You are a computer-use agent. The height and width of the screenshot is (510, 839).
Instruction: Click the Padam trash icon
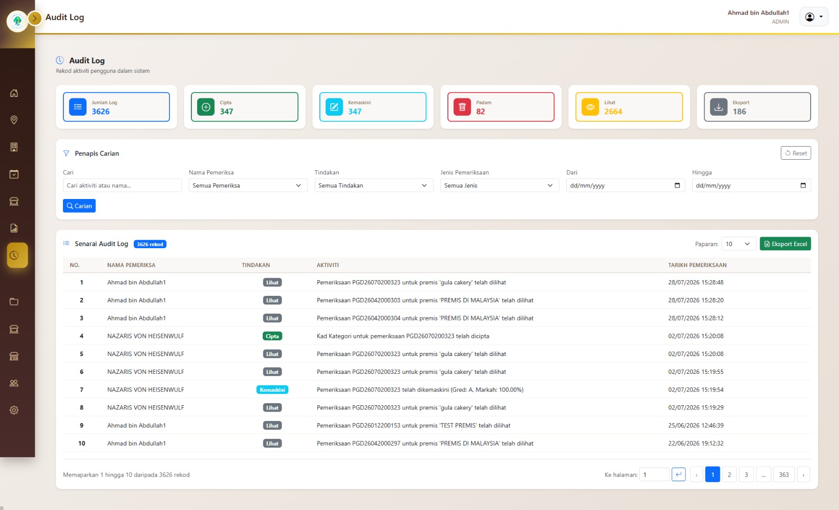462,107
